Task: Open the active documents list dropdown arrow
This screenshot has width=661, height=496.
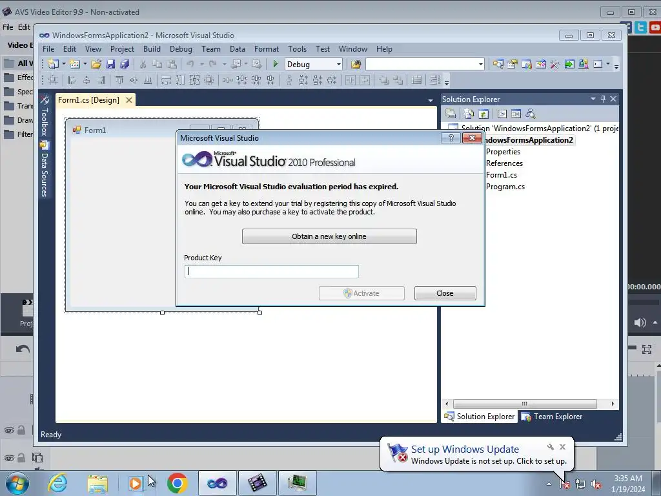Action: coord(430,100)
